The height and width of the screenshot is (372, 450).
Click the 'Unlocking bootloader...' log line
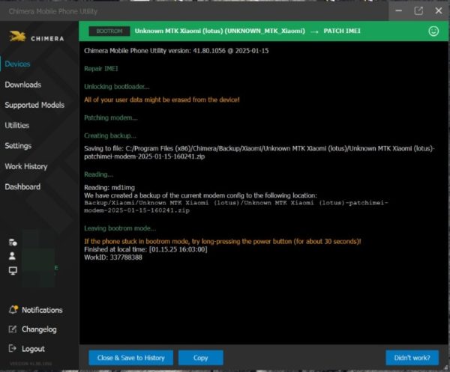(x=117, y=87)
